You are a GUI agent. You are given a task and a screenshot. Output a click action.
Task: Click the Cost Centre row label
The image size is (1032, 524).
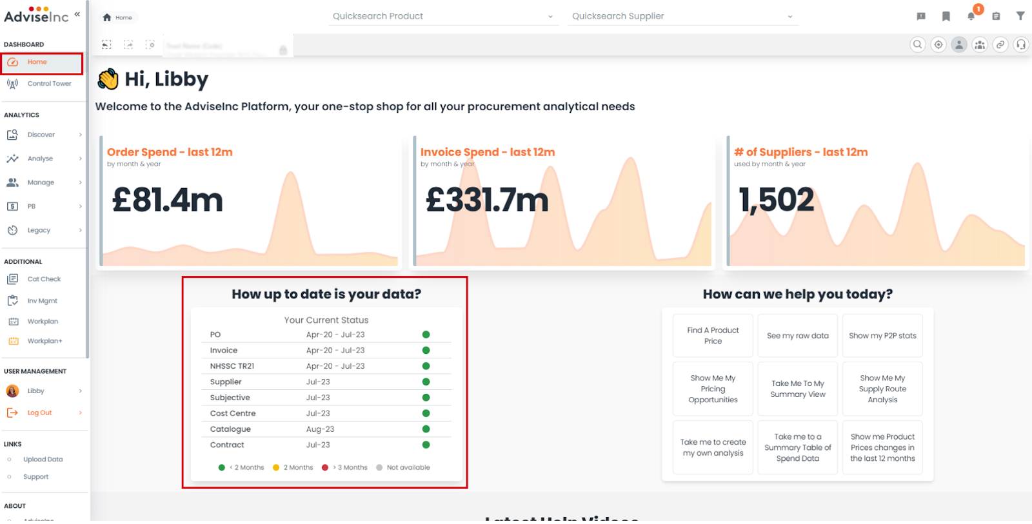coord(233,414)
